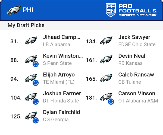Image resolution: width=163 pixels, height=135 pixels.
Task: Click Pro Football & Sports Network text
Action: click(x=138, y=10)
